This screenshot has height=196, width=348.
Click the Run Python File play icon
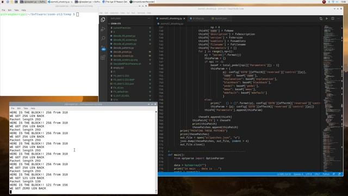[327, 19]
